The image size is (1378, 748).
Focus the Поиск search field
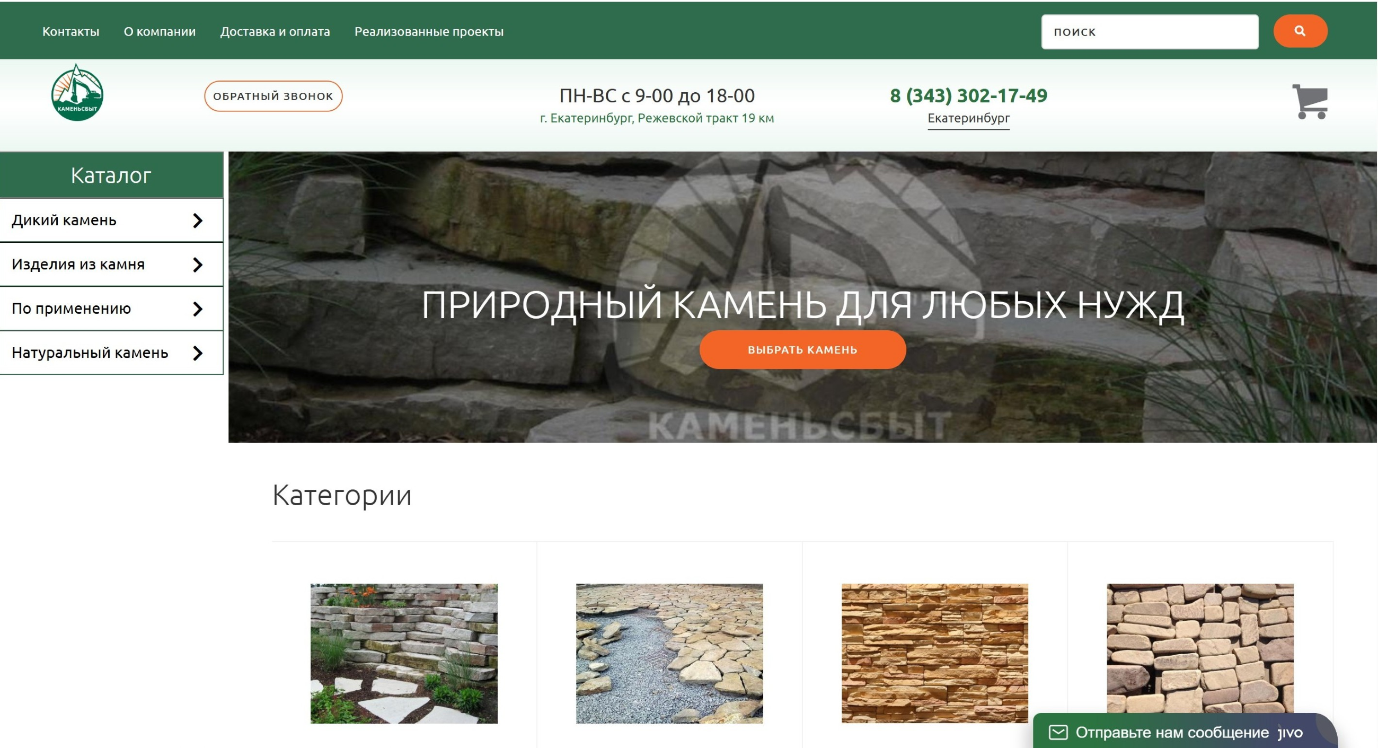[1149, 32]
